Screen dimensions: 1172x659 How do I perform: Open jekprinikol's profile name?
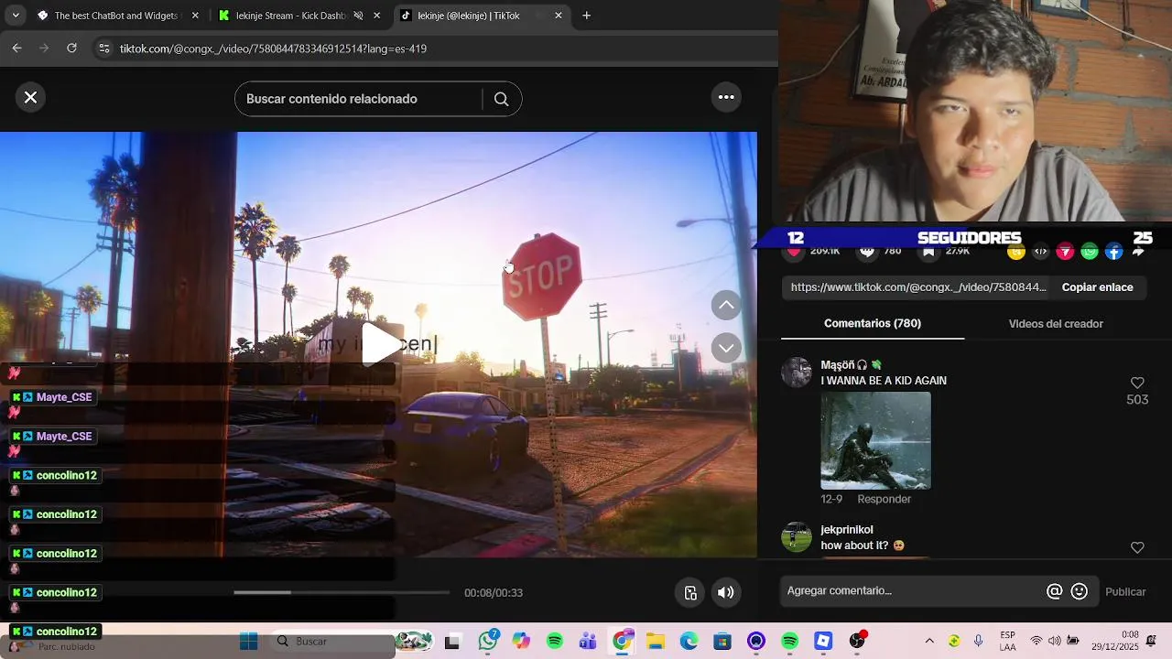[x=847, y=530]
